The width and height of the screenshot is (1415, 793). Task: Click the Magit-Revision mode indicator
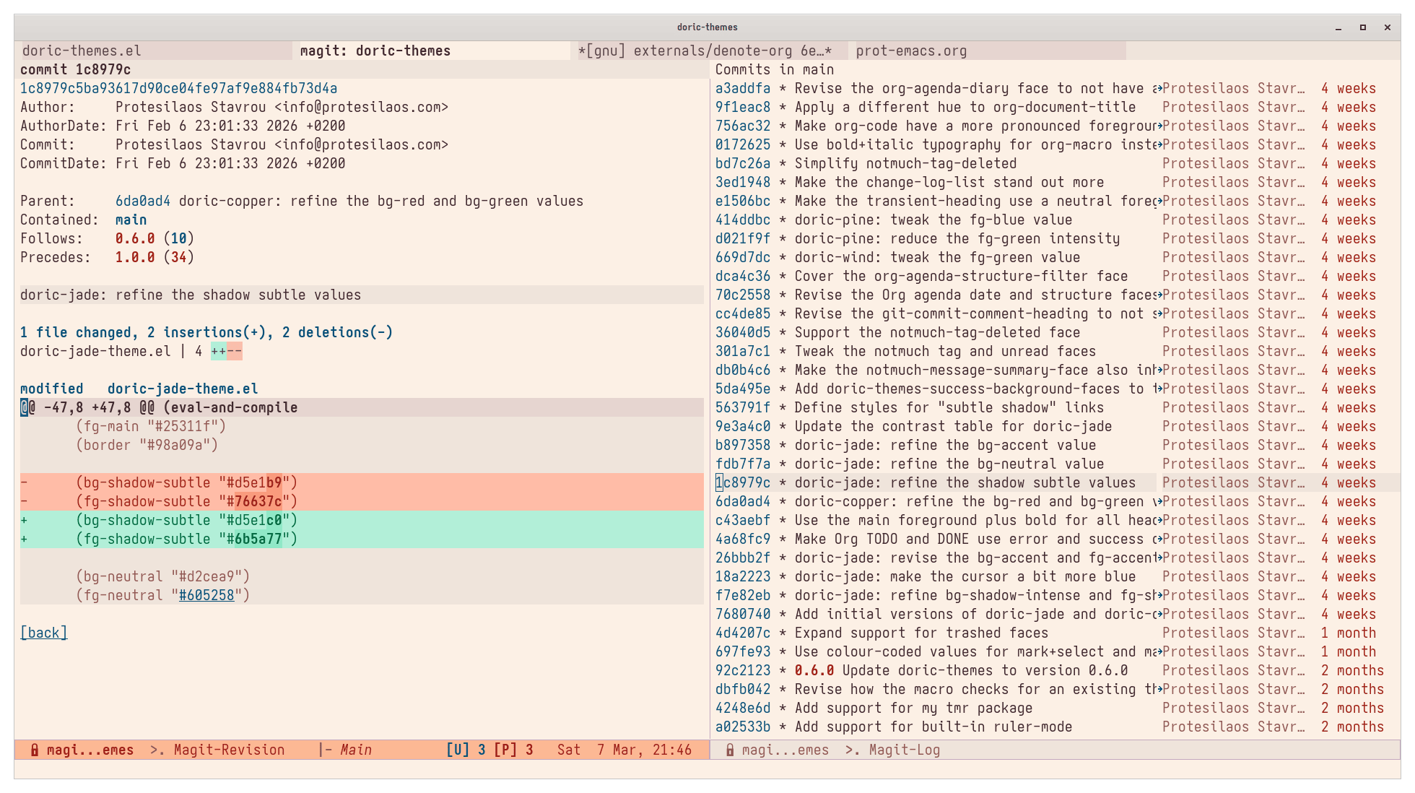point(229,750)
